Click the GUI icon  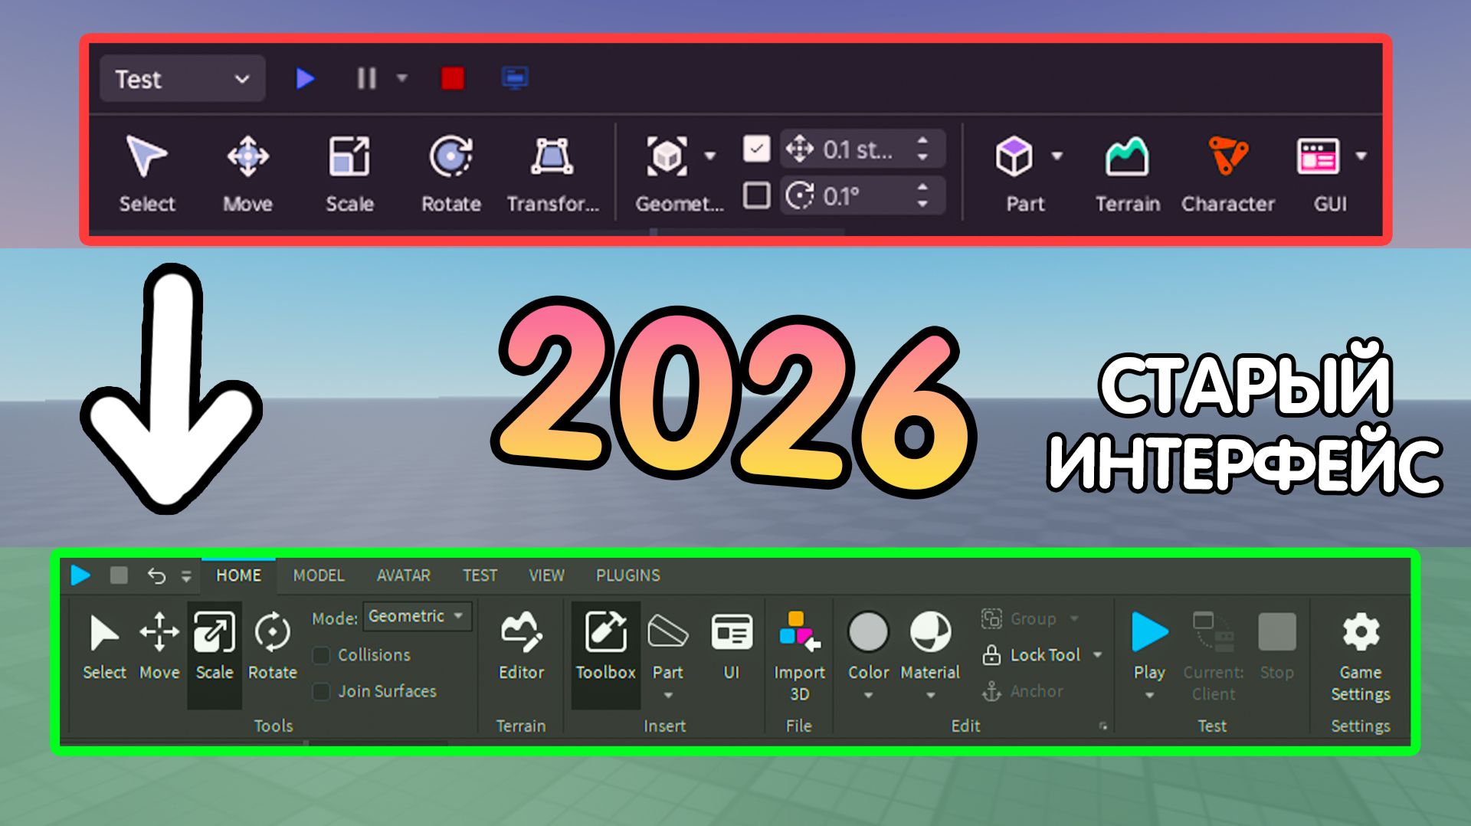(1318, 156)
